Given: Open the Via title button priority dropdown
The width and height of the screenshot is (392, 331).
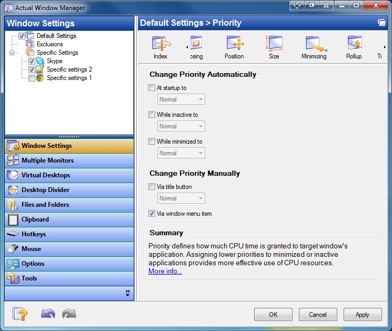Looking at the screenshot, I should (181, 198).
